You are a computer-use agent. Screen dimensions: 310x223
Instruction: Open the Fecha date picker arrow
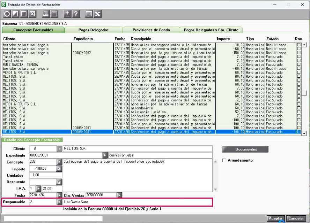[59, 195]
